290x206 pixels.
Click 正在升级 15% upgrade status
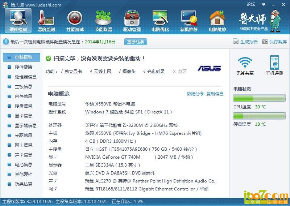point(127,202)
